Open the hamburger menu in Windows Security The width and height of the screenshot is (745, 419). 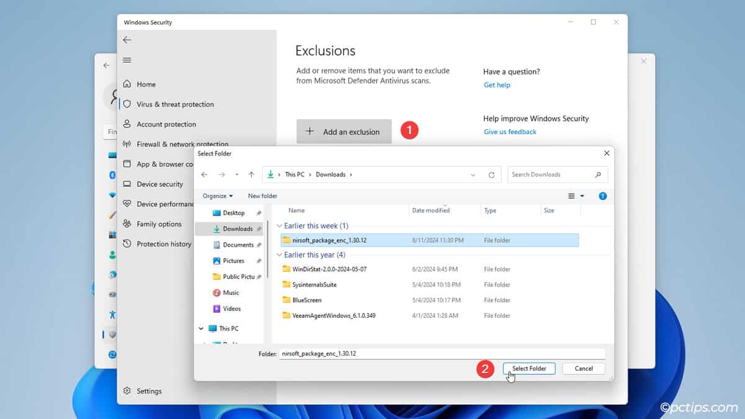(127, 60)
